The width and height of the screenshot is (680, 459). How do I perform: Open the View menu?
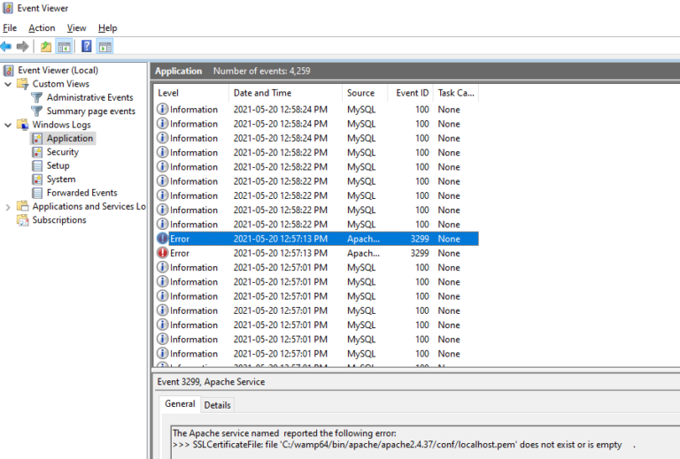click(x=77, y=28)
